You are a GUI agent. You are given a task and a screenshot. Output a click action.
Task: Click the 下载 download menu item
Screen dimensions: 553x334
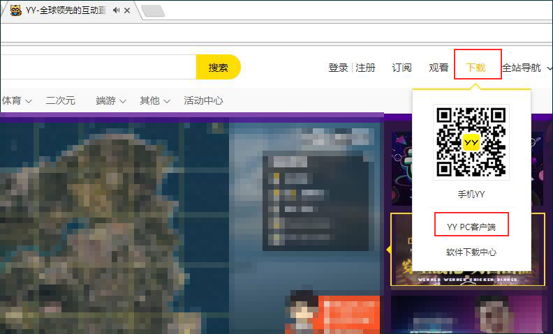tap(475, 68)
